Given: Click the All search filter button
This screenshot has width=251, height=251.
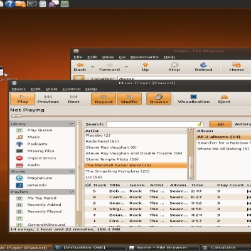Looking at the screenshot, I should pyautogui.click(x=220, y=124).
